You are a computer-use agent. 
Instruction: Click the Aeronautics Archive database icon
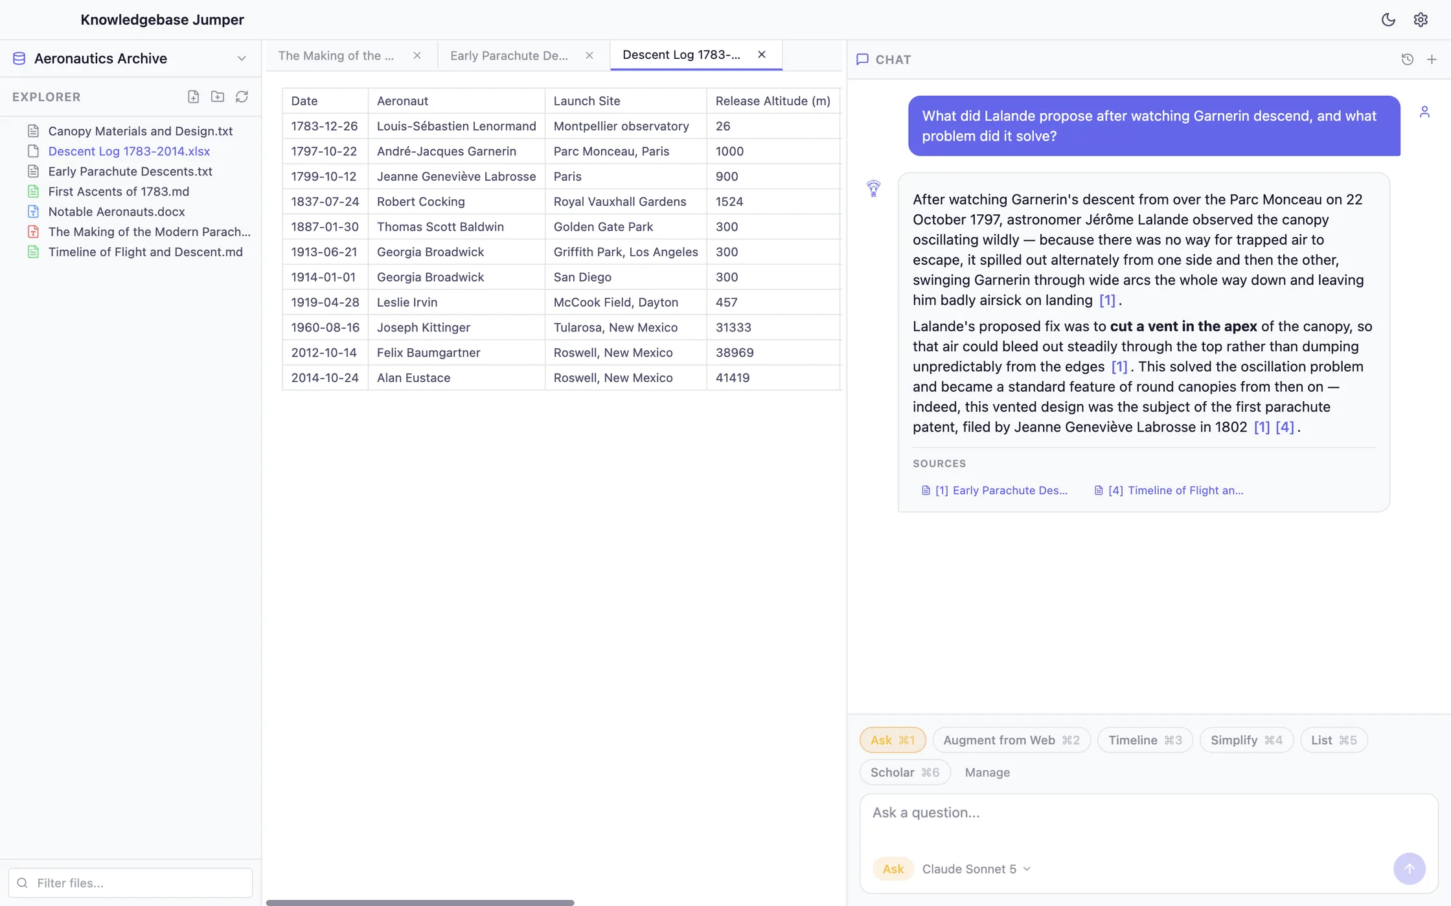(19, 58)
